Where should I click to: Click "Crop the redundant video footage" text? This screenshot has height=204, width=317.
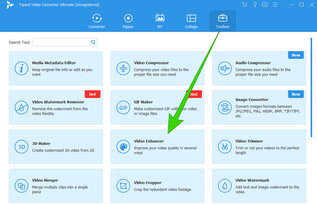pos(162,190)
